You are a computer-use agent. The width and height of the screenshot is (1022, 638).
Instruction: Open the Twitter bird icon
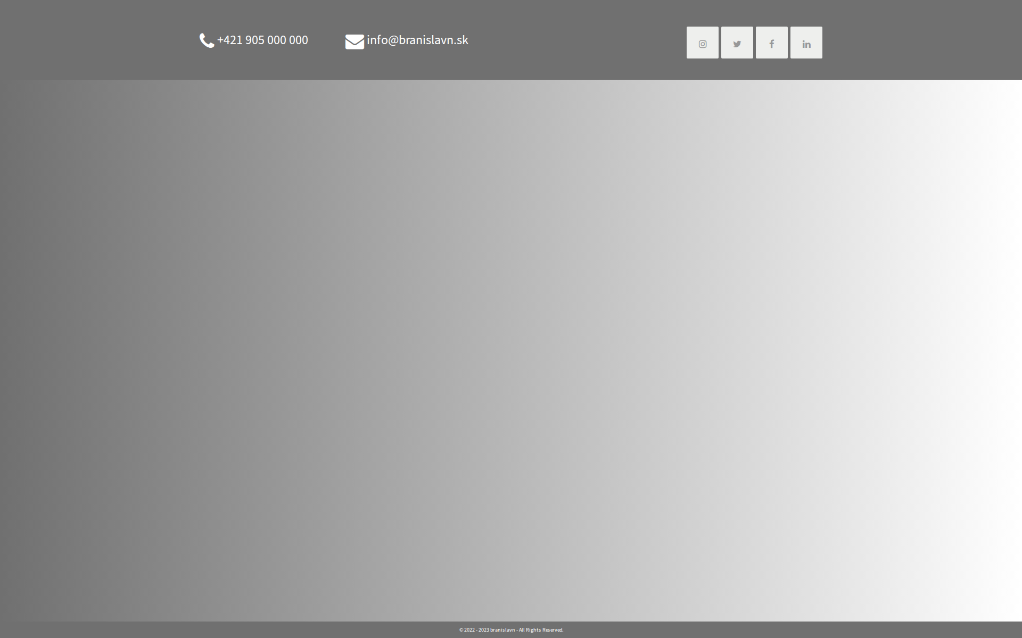click(737, 43)
